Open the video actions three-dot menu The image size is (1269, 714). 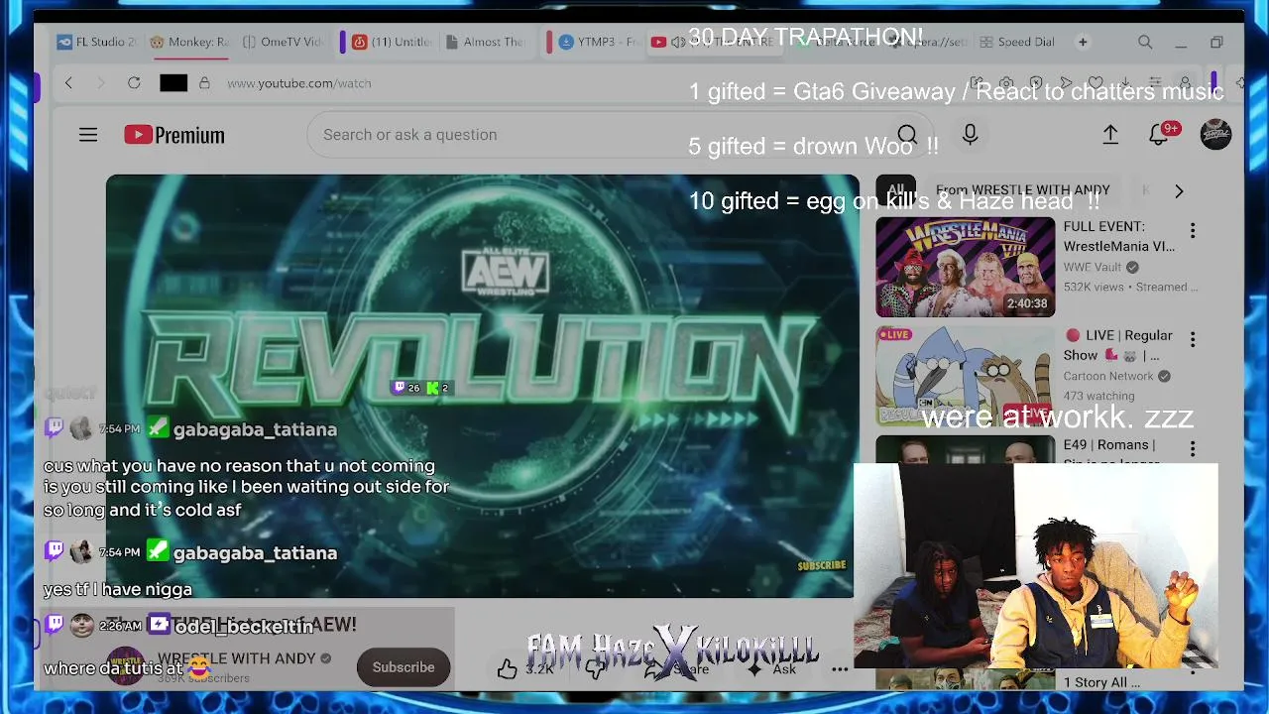point(840,669)
